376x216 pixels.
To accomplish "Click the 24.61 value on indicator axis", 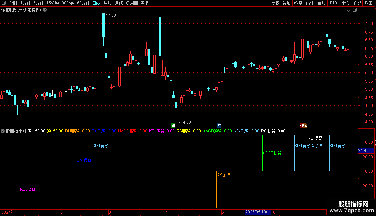I will tap(366, 151).
